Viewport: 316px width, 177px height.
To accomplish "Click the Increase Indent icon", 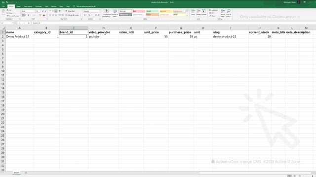I will 63,15.
